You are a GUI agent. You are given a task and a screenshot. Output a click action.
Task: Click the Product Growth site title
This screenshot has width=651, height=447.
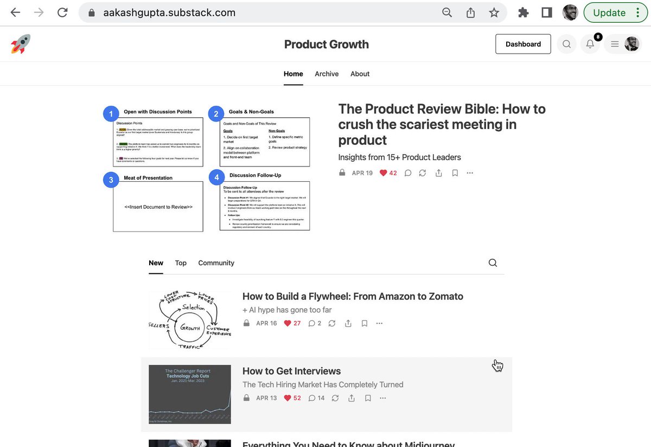point(326,44)
